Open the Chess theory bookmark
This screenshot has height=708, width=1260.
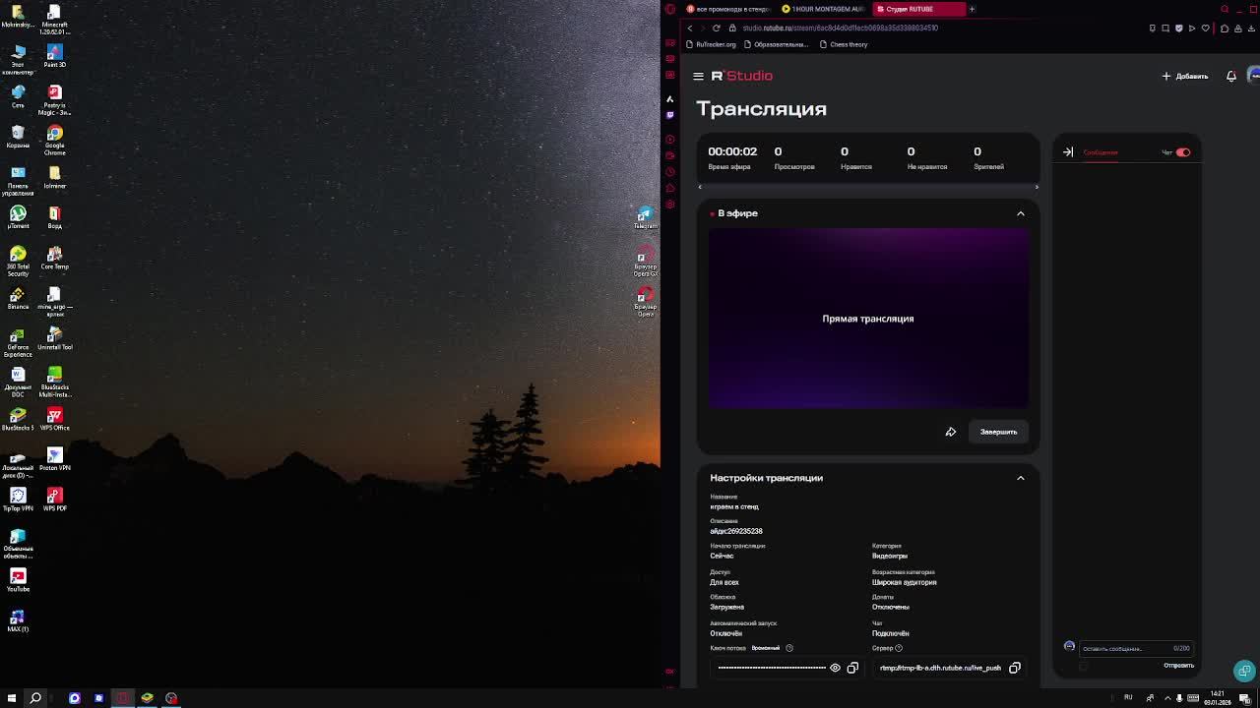point(844,44)
